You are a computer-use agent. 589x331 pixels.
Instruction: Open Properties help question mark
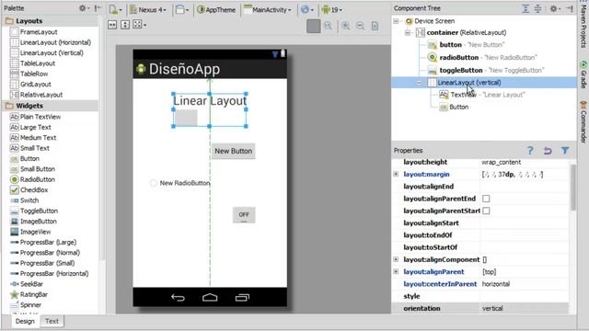[530, 151]
